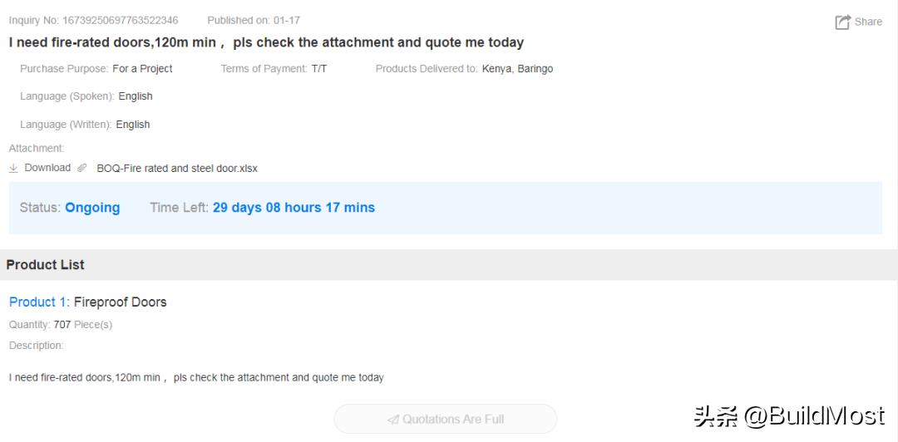Click the Download attachment link
This screenshot has width=898, height=442.
tap(47, 168)
